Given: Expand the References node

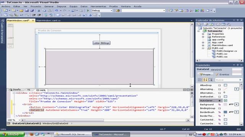Looking at the screenshot, I should point(203,37).
